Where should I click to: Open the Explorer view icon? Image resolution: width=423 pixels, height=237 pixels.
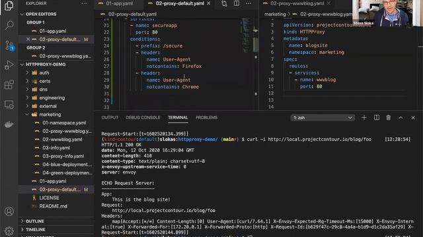click(9, 6)
